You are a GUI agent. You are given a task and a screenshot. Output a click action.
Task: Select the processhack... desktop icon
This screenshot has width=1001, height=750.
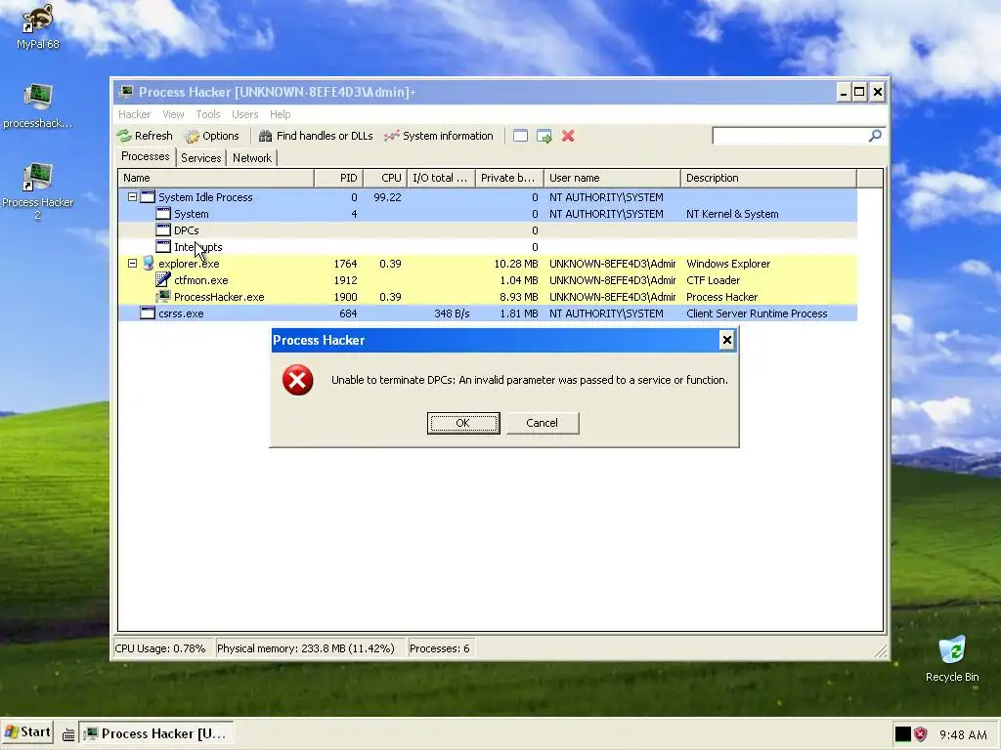point(37,105)
